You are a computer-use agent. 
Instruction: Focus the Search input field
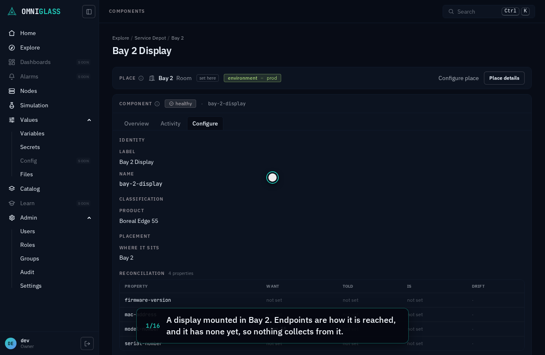[x=489, y=12]
